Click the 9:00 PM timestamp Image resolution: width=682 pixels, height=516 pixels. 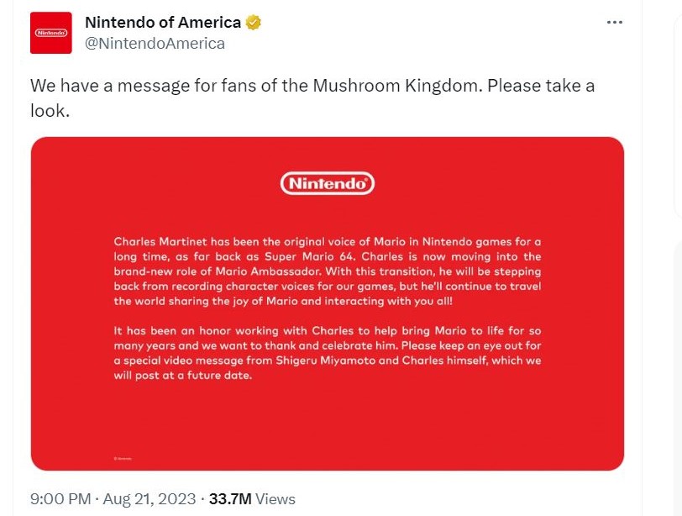click(60, 499)
